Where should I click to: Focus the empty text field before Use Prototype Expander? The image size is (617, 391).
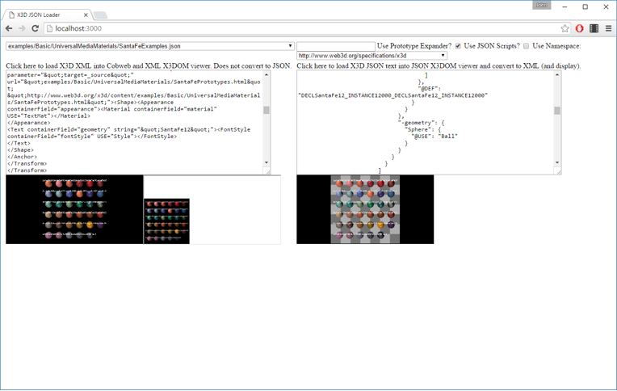pyautogui.click(x=335, y=46)
